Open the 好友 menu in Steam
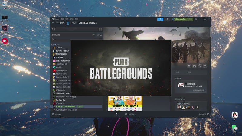This screenshot has width=242, height=136. pyautogui.click(x=67, y=19)
